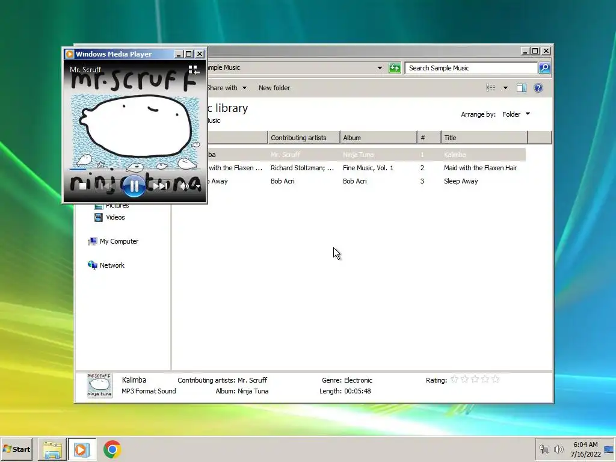The height and width of the screenshot is (462, 616).
Task: Click the My Computer monitor icon
Action: (x=92, y=241)
